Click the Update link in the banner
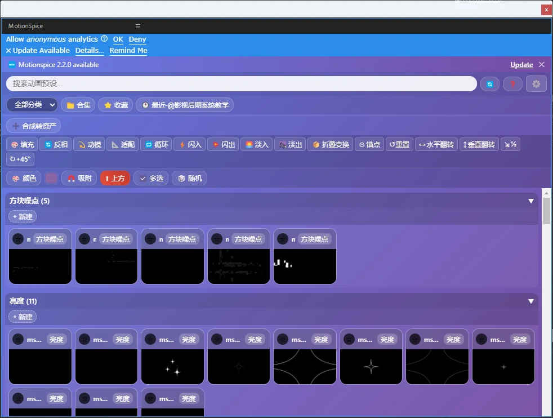The width and height of the screenshot is (553, 418). pos(521,65)
